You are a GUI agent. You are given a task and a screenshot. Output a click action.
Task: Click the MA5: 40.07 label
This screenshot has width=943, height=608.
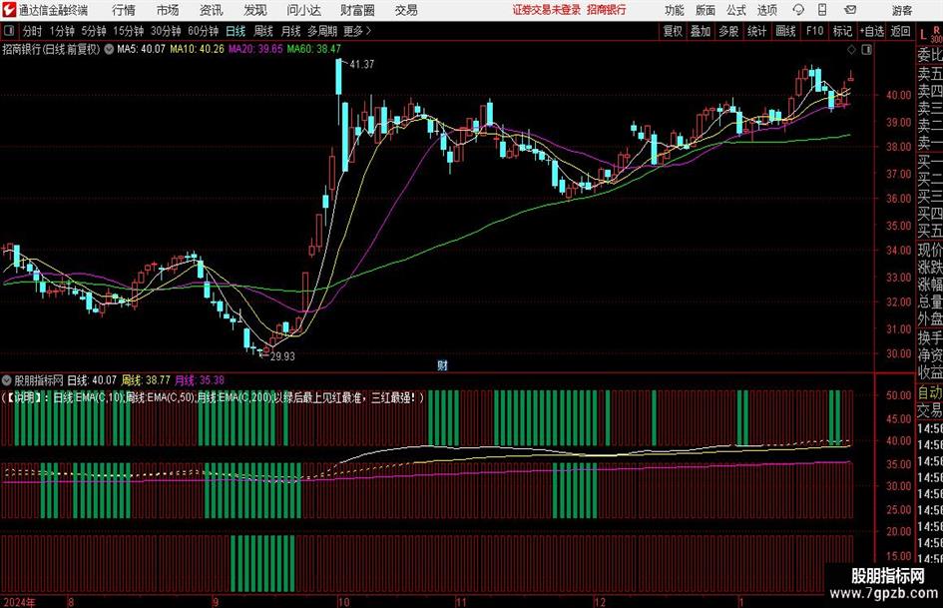coord(141,49)
